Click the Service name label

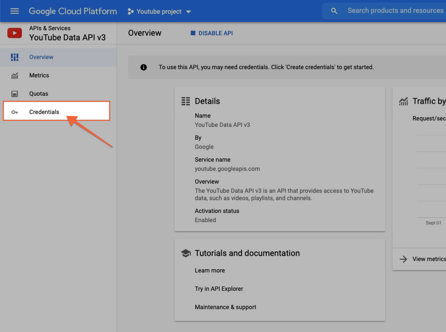pyautogui.click(x=212, y=160)
